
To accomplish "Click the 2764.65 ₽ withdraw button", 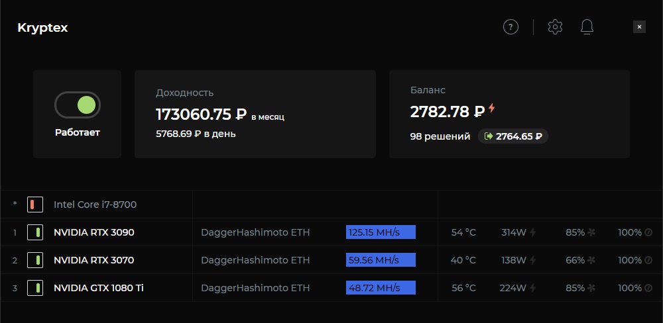I will [513, 136].
